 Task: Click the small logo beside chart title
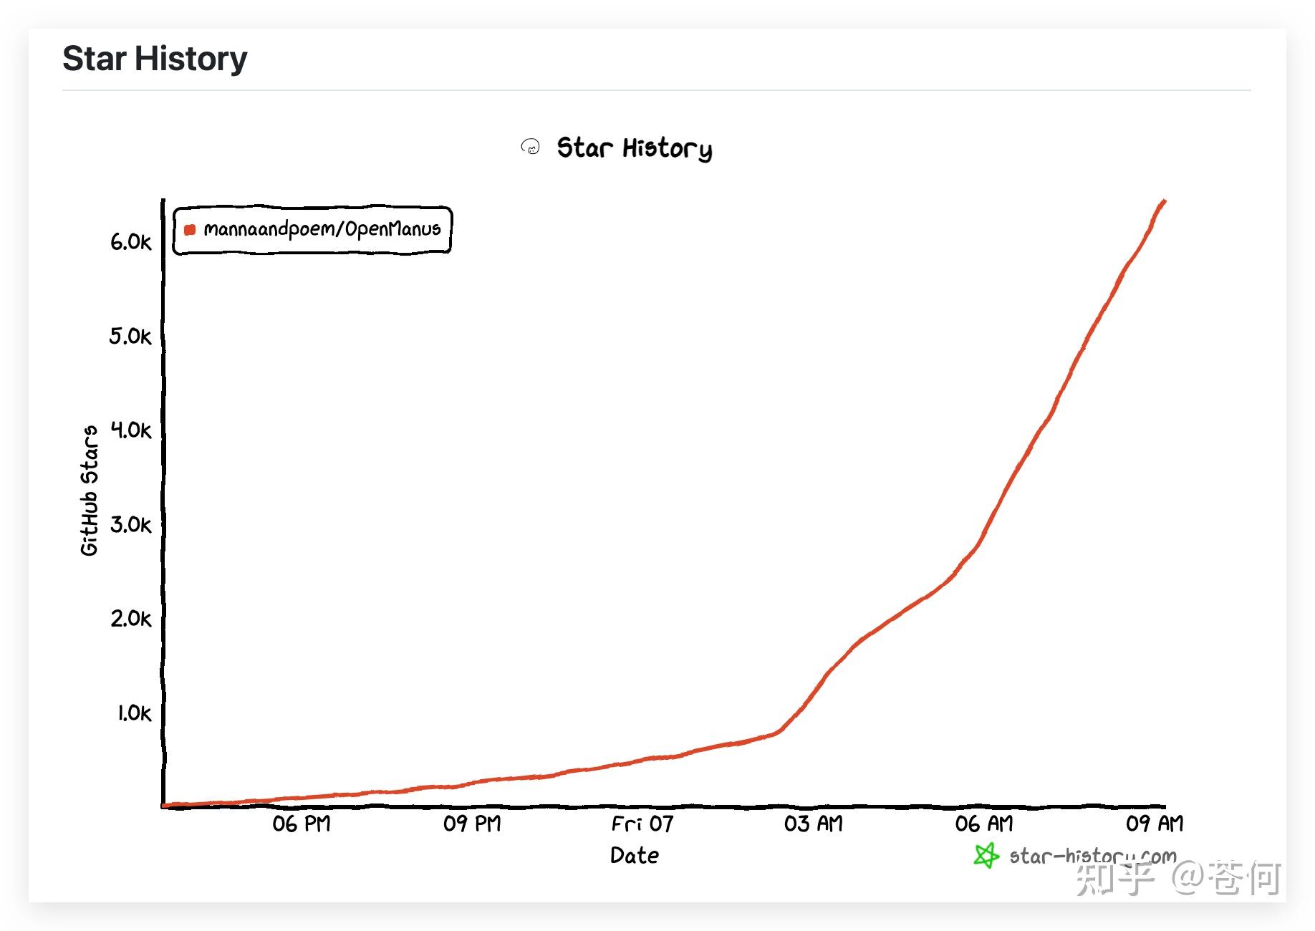[530, 148]
